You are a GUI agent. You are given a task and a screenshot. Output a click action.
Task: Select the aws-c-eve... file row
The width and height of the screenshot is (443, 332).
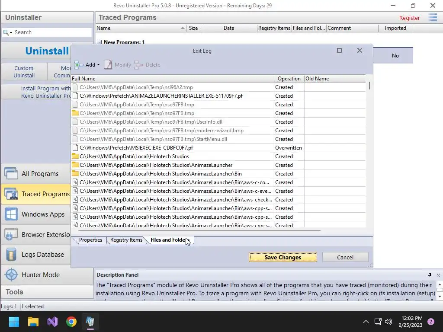click(x=218, y=191)
